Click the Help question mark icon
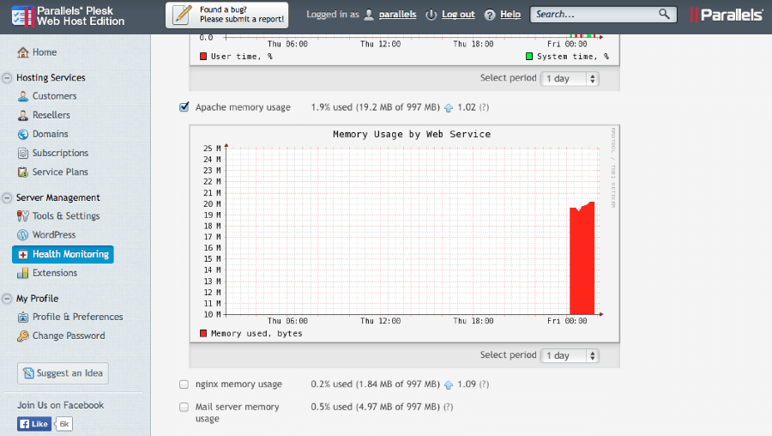 [x=490, y=15]
